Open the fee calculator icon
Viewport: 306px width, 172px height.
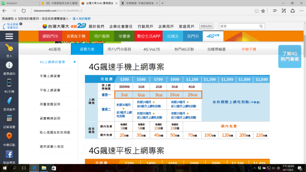point(9,118)
